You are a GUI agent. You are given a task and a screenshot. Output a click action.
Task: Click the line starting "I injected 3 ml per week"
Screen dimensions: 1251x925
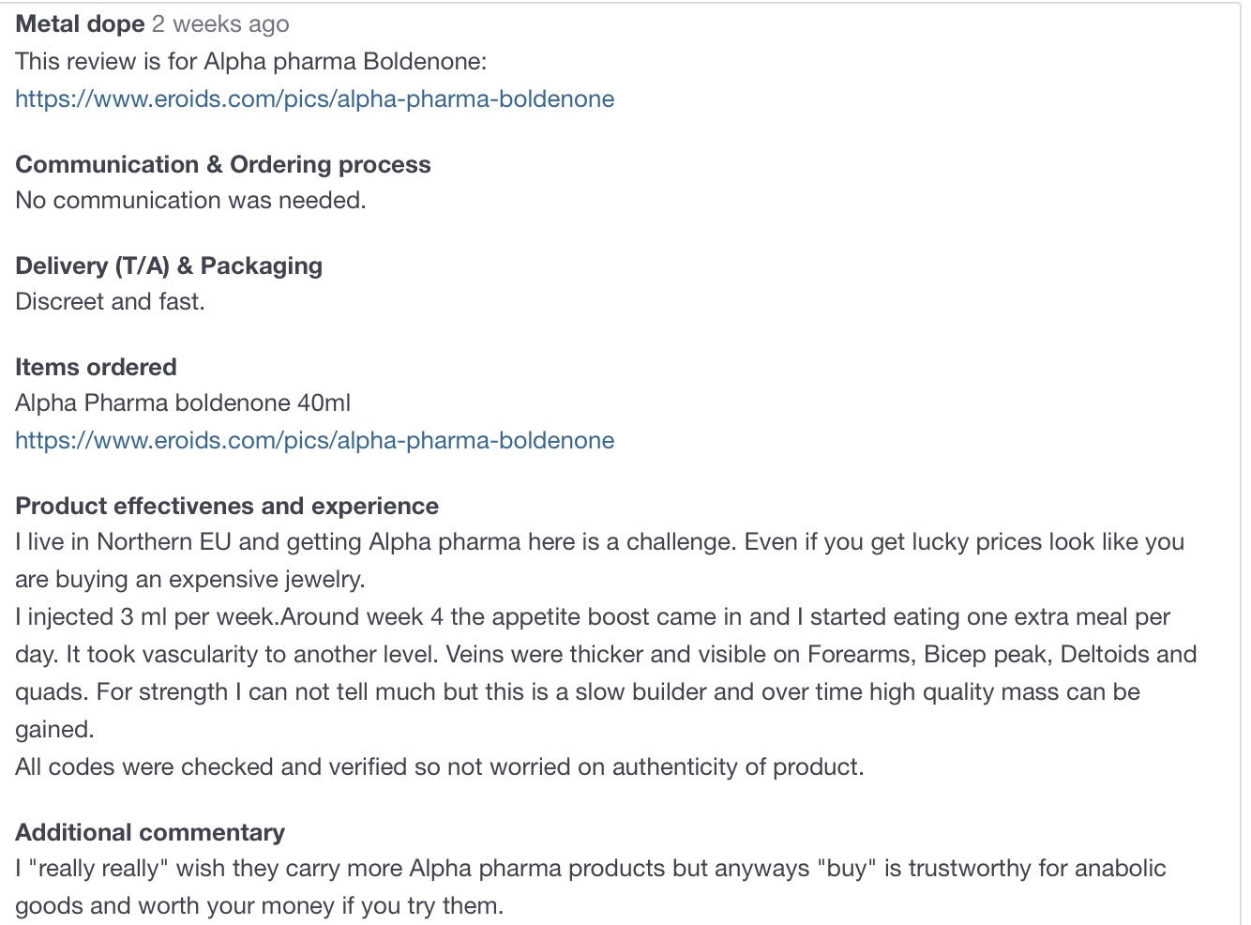coord(593,617)
